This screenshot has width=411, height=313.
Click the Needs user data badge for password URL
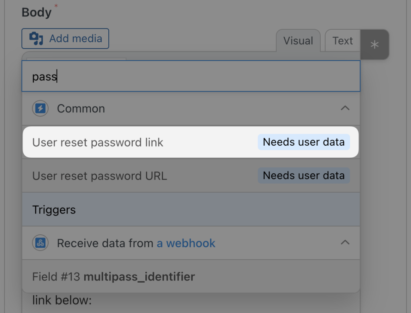pos(303,175)
